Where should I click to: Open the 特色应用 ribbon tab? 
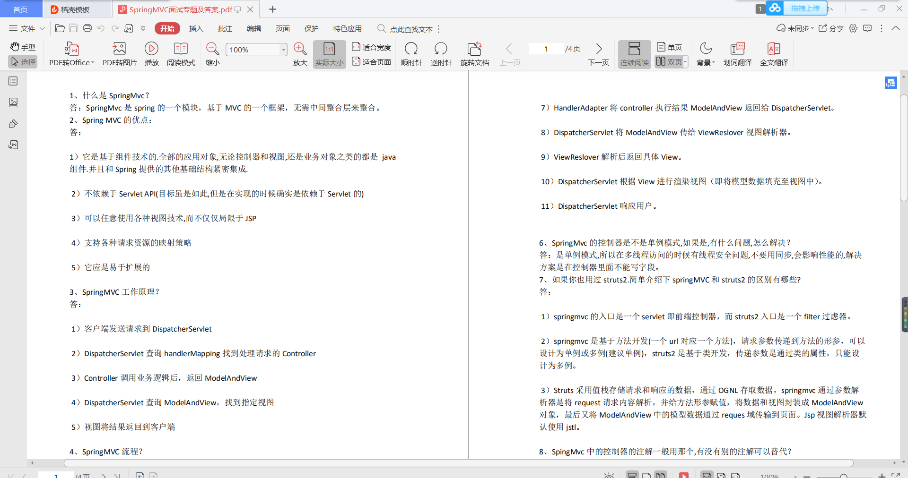point(347,28)
